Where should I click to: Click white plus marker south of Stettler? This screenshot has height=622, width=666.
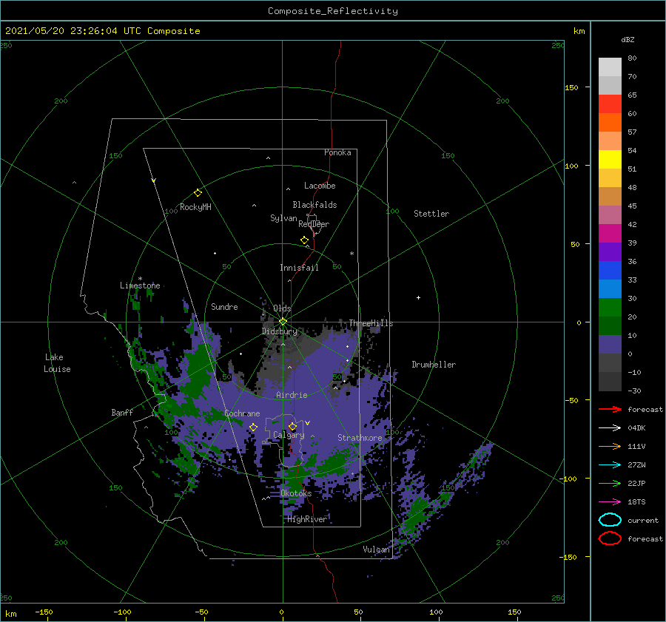pyautogui.click(x=418, y=297)
